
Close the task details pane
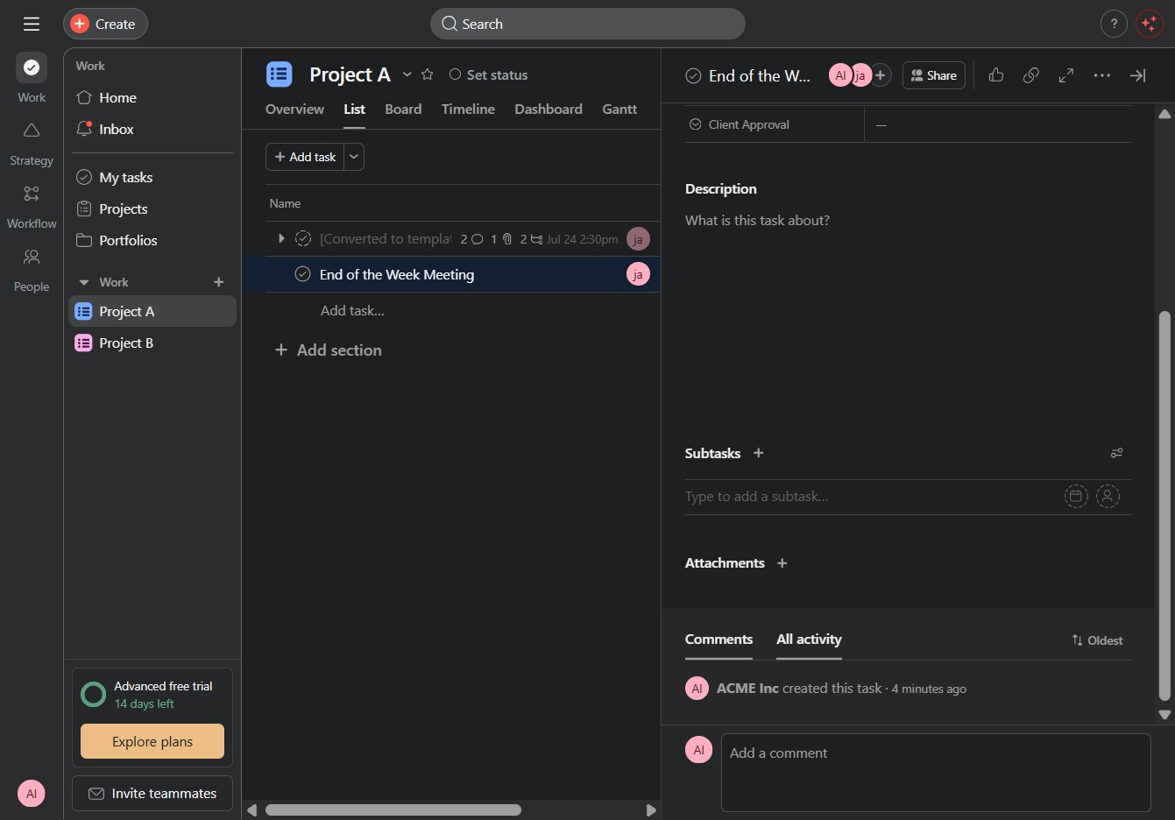click(x=1137, y=75)
